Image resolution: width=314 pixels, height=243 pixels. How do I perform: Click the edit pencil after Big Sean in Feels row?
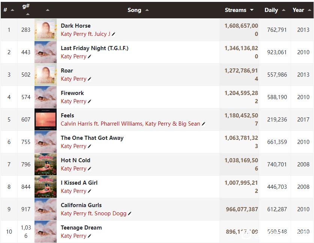(203, 124)
